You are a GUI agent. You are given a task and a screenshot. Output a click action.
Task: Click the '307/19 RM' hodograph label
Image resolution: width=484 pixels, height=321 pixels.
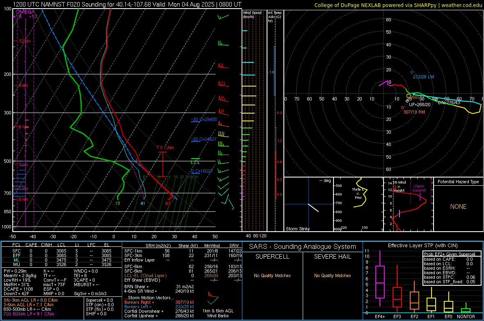click(414, 112)
